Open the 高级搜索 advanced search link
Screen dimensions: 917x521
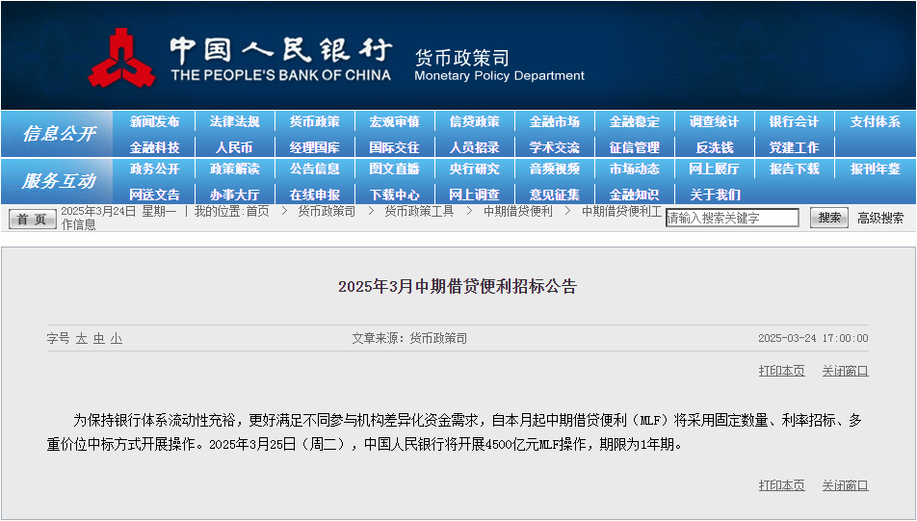(x=880, y=219)
